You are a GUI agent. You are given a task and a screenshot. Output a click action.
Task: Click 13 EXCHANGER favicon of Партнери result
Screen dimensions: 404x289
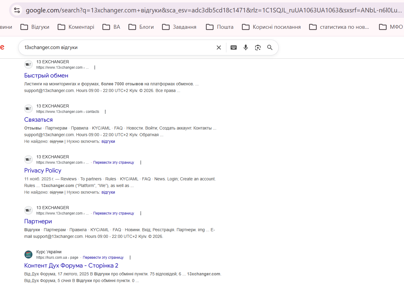click(28, 210)
